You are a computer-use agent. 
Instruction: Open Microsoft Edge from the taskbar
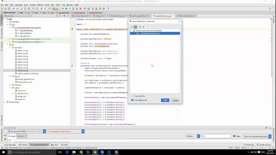coord(67,152)
